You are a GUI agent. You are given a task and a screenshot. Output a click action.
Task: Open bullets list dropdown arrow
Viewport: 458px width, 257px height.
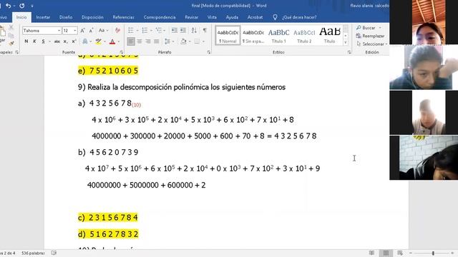(x=137, y=30)
